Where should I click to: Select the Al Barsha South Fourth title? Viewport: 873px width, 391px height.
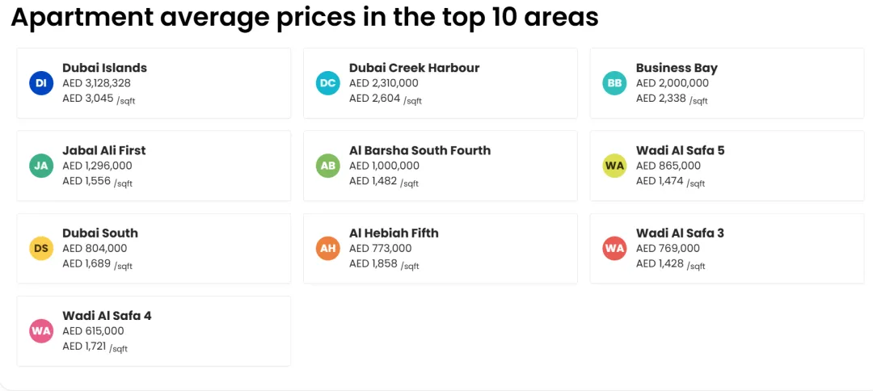coord(420,150)
